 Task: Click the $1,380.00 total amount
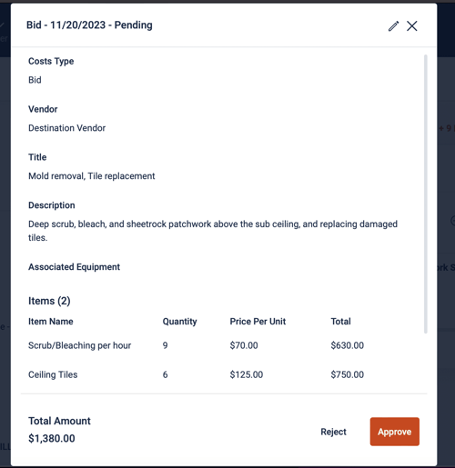pyautogui.click(x=52, y=438)
